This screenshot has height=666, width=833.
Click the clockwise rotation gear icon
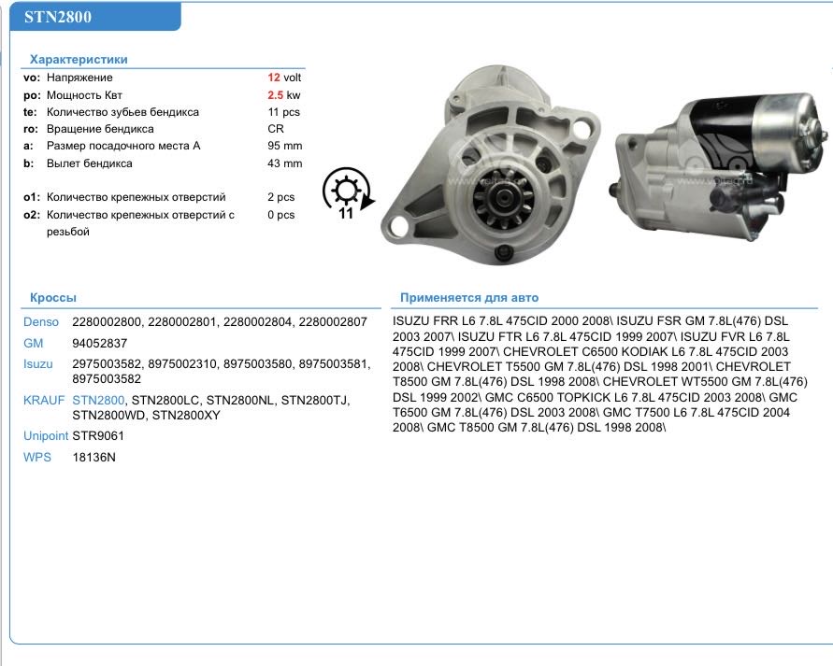pyautogui.click(x=347, y=193)
